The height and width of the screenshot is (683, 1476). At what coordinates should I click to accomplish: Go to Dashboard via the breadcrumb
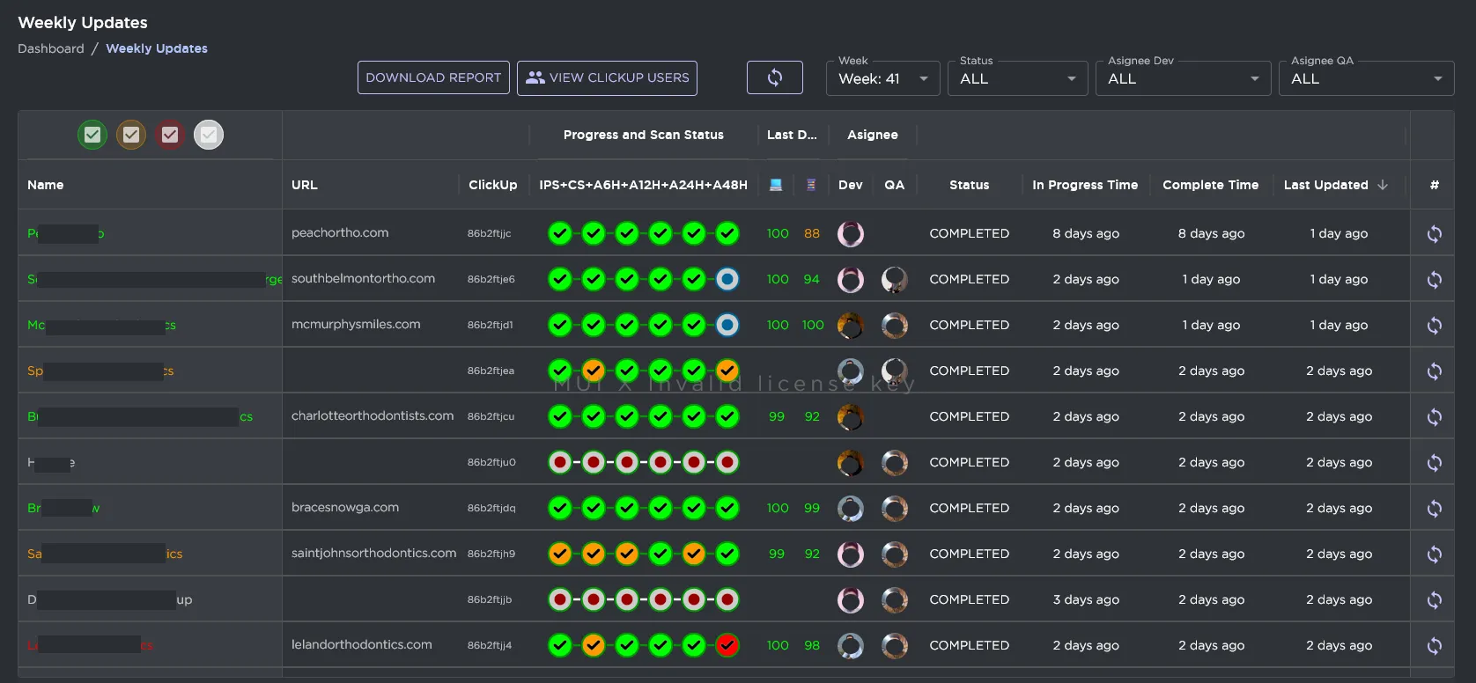click(51, 48)
